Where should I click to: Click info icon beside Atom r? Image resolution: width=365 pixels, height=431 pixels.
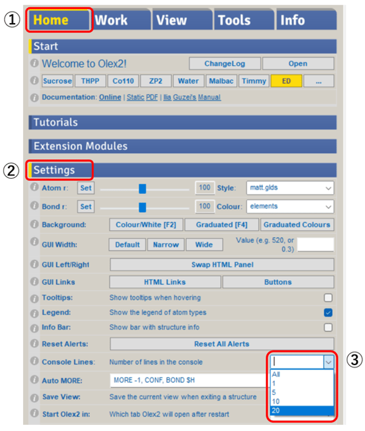[34, 187]
